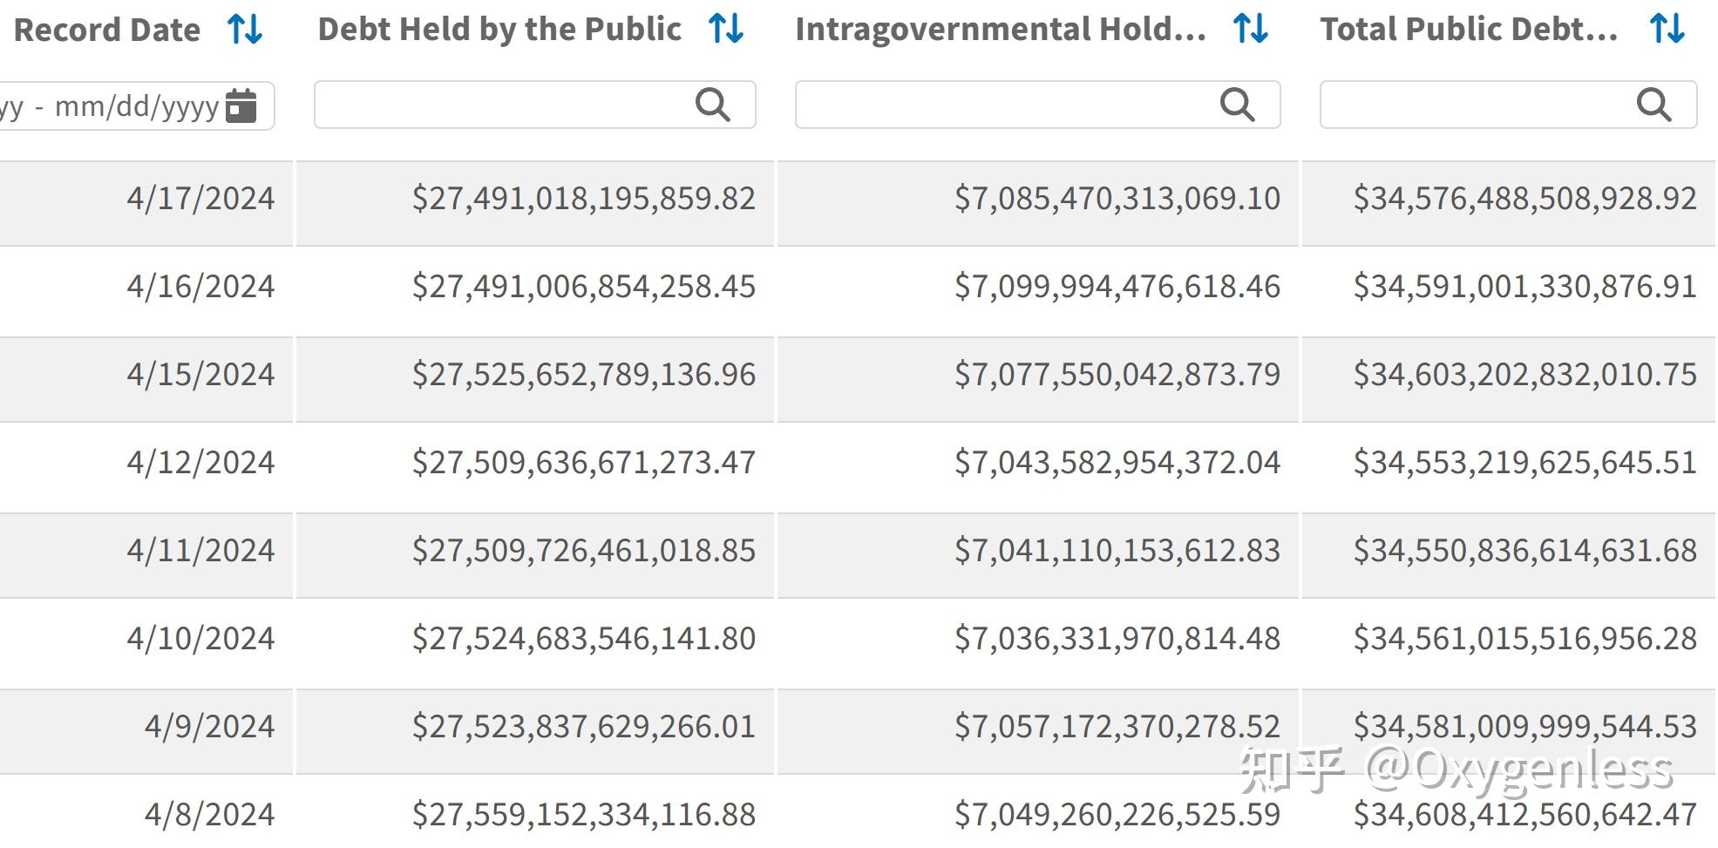Image resolution: width=1718 pixels, height=848 pixels.
Task: Sort table by Record Date column
Action: point(245,30)
